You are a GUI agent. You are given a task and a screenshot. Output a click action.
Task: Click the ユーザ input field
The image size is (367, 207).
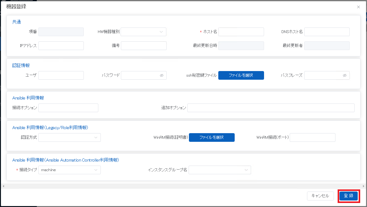[61, 75]
